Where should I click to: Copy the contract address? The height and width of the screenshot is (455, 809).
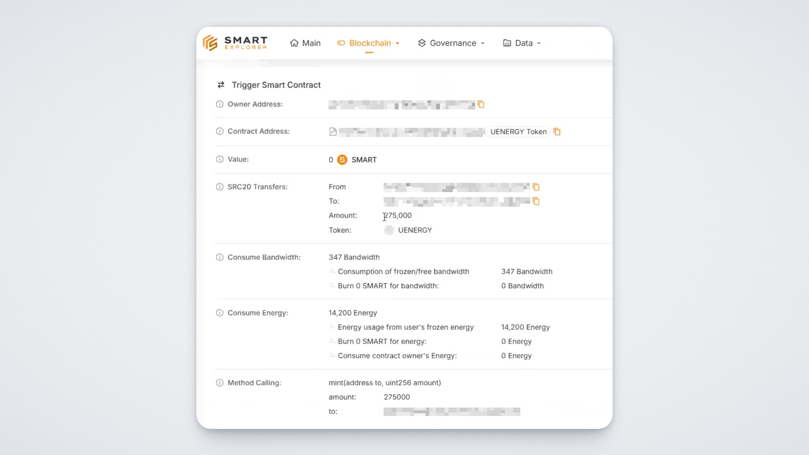[x=557, y=132]
